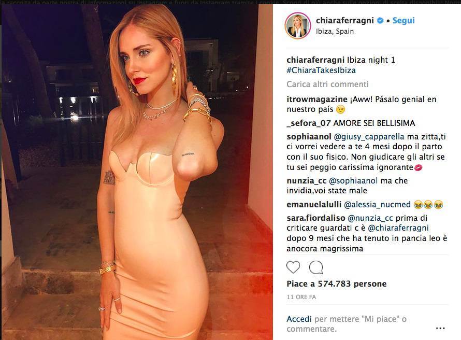The height and width of the screenshot is (340, 461).
Task: Open the Ibiza, Spain location link
Action: point(335,32)
